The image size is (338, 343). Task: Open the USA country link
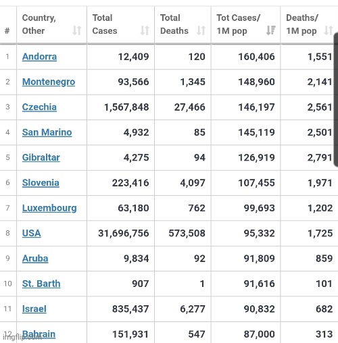pos(32,233)
